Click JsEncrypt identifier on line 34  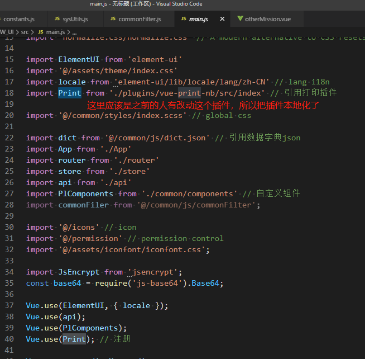tap(79, 272)
